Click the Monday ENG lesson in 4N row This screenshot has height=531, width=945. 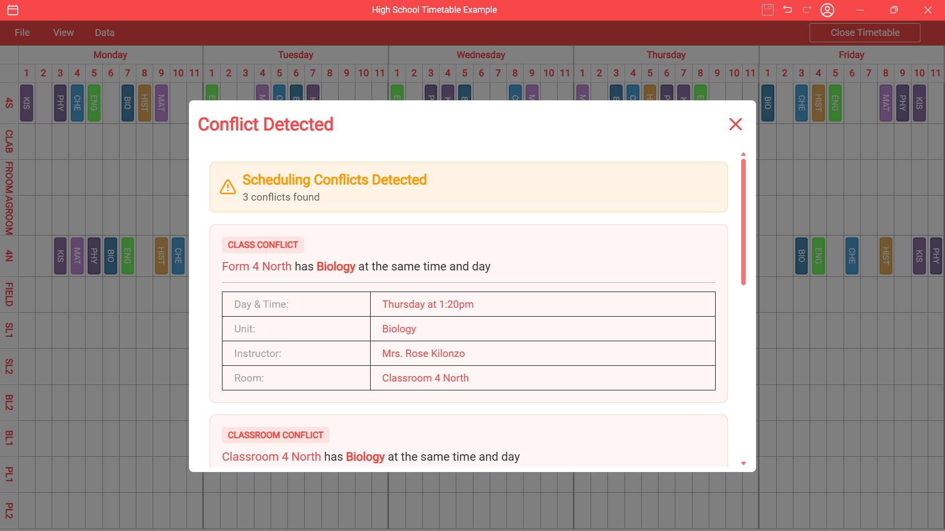tap(127, 256)
